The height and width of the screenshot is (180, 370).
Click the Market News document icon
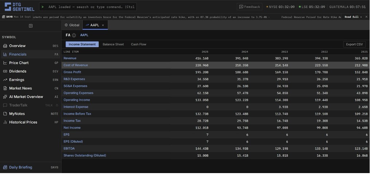click(5, 88)
